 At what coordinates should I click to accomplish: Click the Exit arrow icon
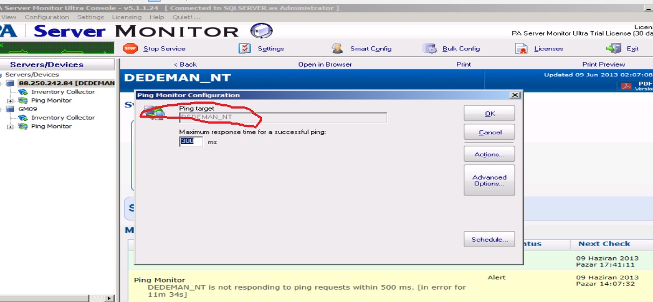click(x=613, y=48)
